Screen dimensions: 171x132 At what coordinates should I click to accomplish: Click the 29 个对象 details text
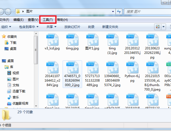click(x=25, y=112)
